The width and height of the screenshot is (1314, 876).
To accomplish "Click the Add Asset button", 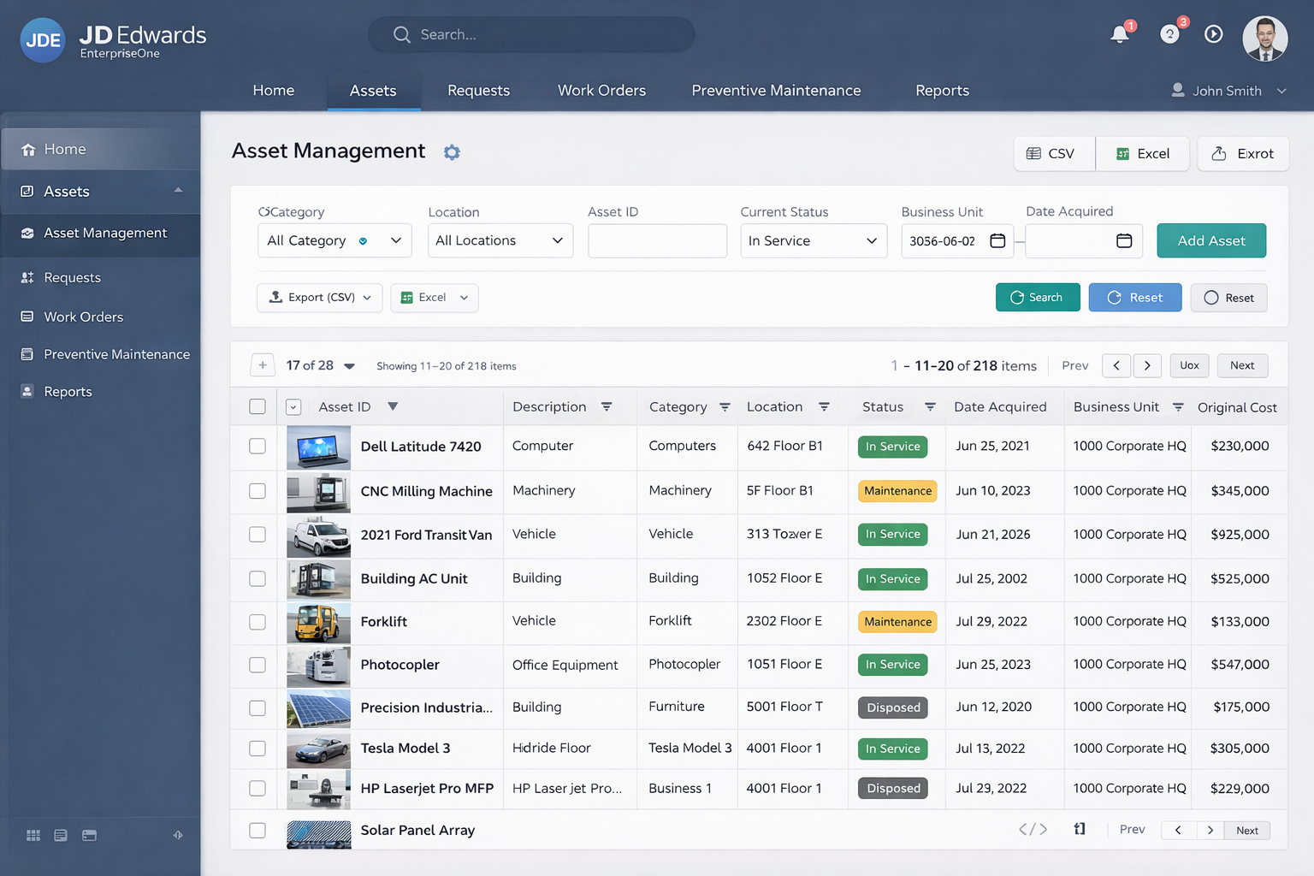I will [1210, 241].
